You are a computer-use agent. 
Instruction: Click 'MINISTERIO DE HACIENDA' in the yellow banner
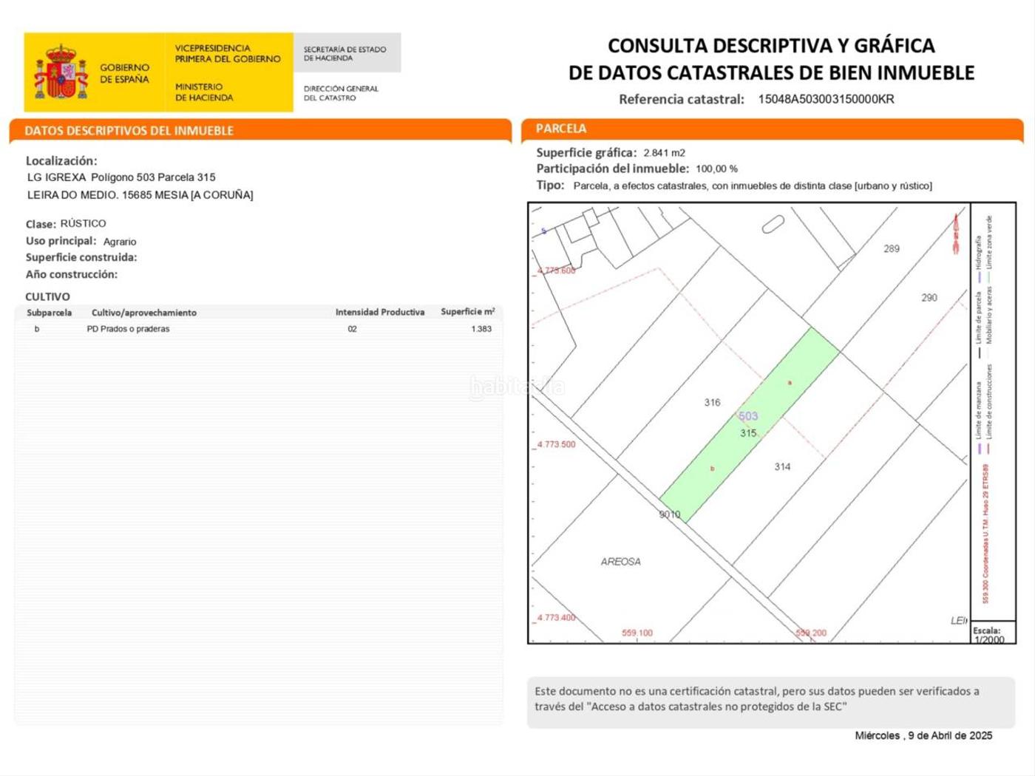[x=204, y=92]
